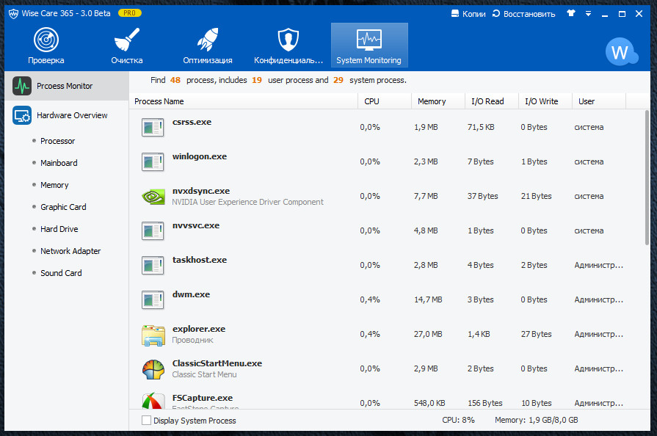The image size is (657, 436).
Task: Open the Mainboard hardware item
Action: tap(59, 163)
